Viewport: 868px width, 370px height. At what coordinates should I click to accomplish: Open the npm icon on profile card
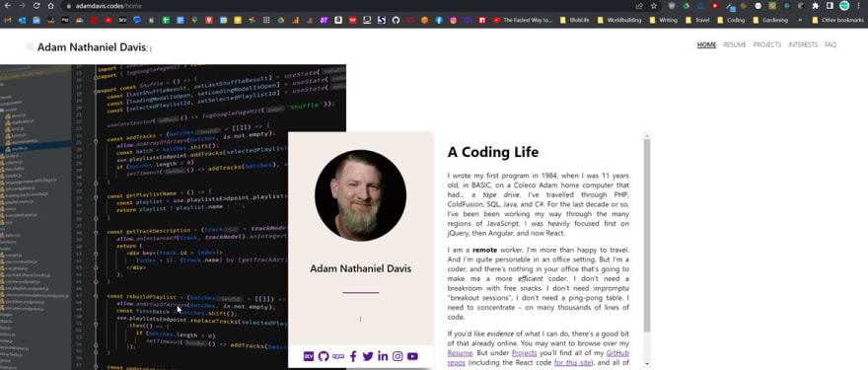point(338,356)
